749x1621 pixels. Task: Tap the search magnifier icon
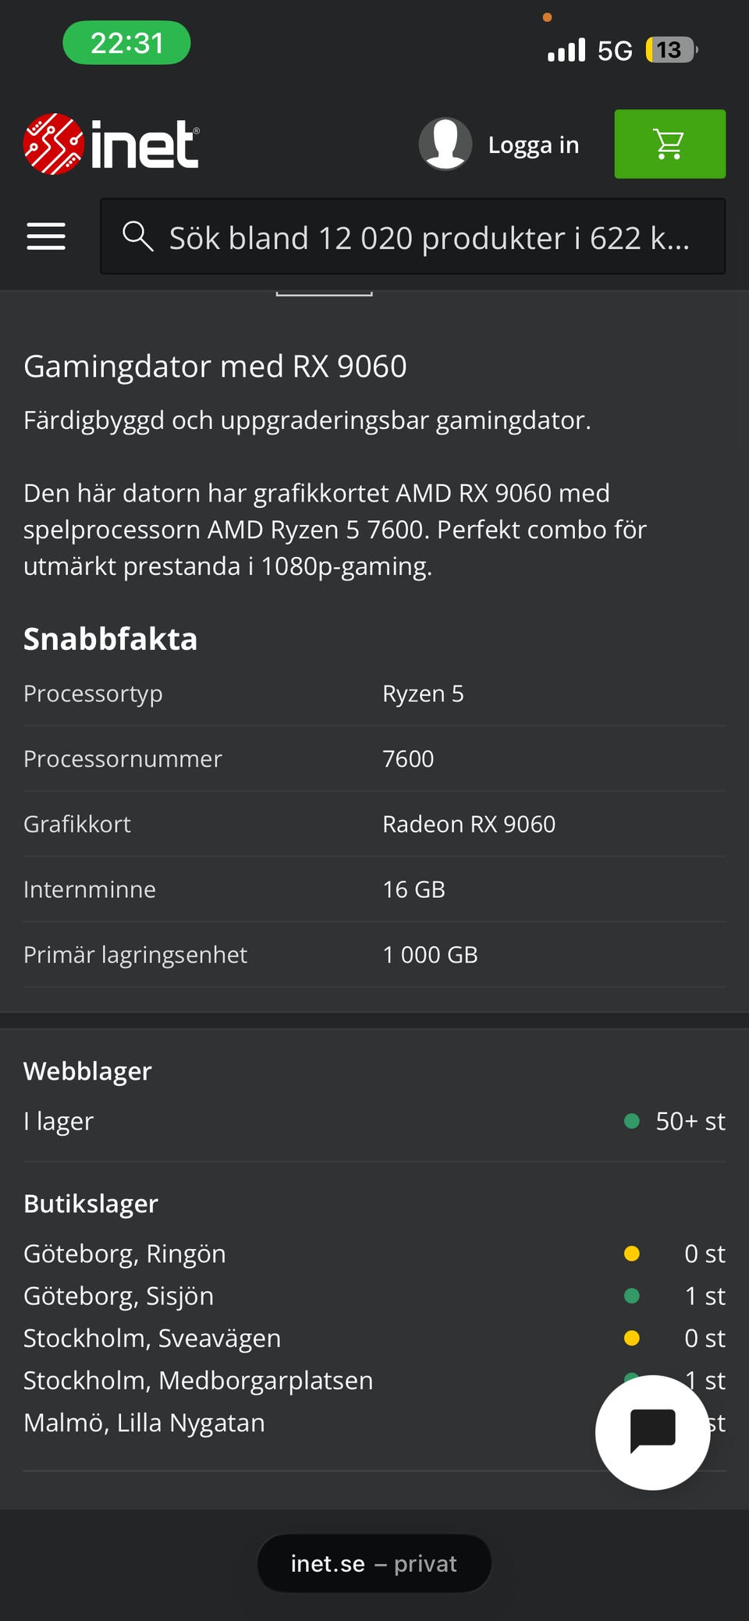pos(137,236)
